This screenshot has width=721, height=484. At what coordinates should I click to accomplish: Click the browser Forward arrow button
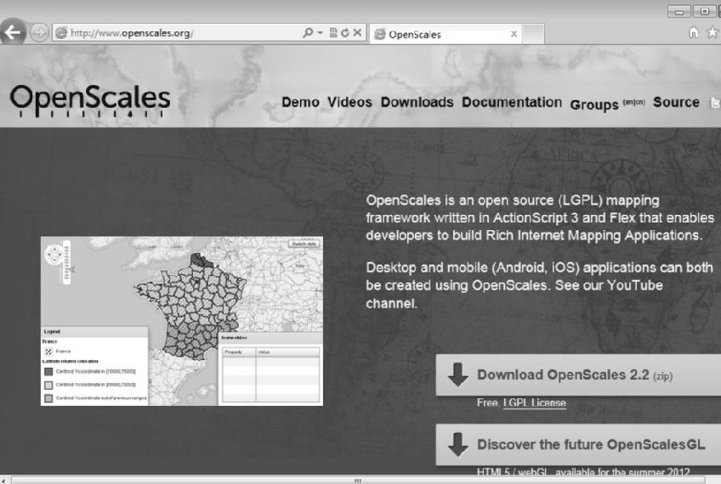tap(38, 34)
